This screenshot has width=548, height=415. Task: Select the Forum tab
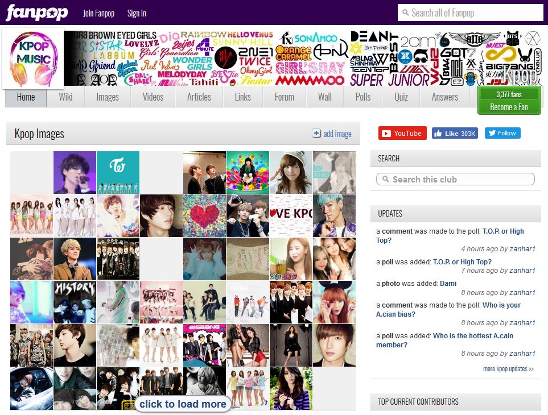click(284, 97)
